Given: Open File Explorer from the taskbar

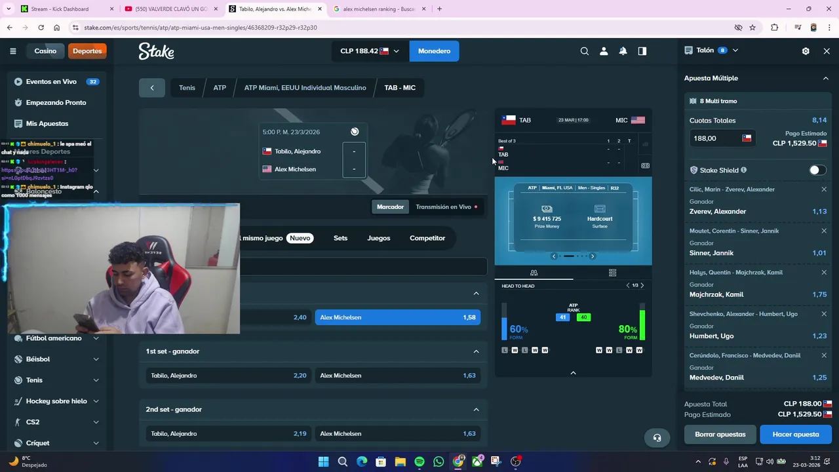Looking at the screenshot, I should [x=400, y=462].
